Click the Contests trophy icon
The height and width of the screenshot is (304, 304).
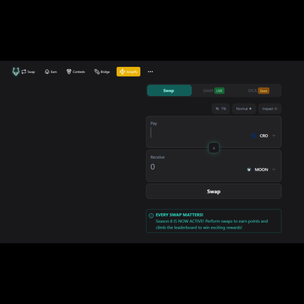[69, 72]
